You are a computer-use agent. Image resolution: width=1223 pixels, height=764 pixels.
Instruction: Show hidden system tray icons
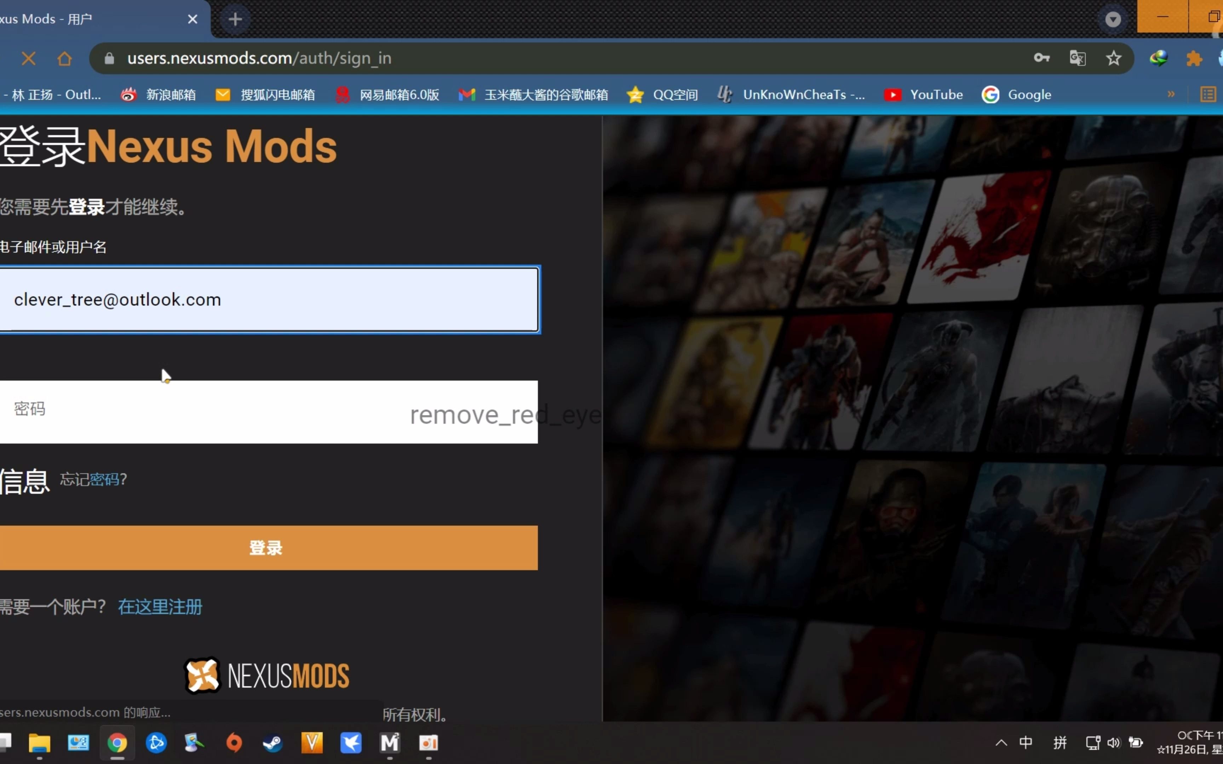[1001, 742]
